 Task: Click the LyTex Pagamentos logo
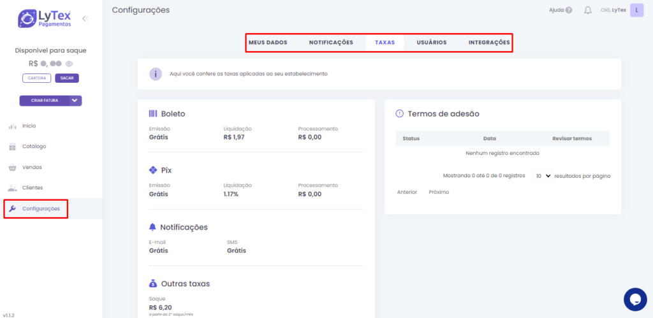tap(45, 18)
